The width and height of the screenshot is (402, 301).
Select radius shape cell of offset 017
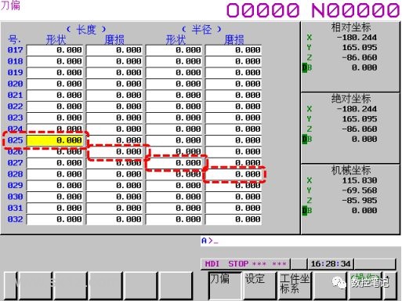(x=174, y=50)
